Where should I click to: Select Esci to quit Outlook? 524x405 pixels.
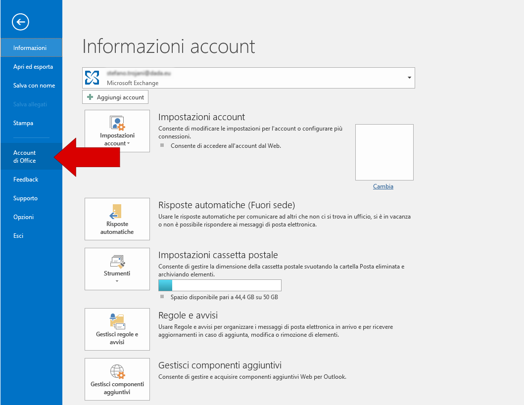(31, 236)
